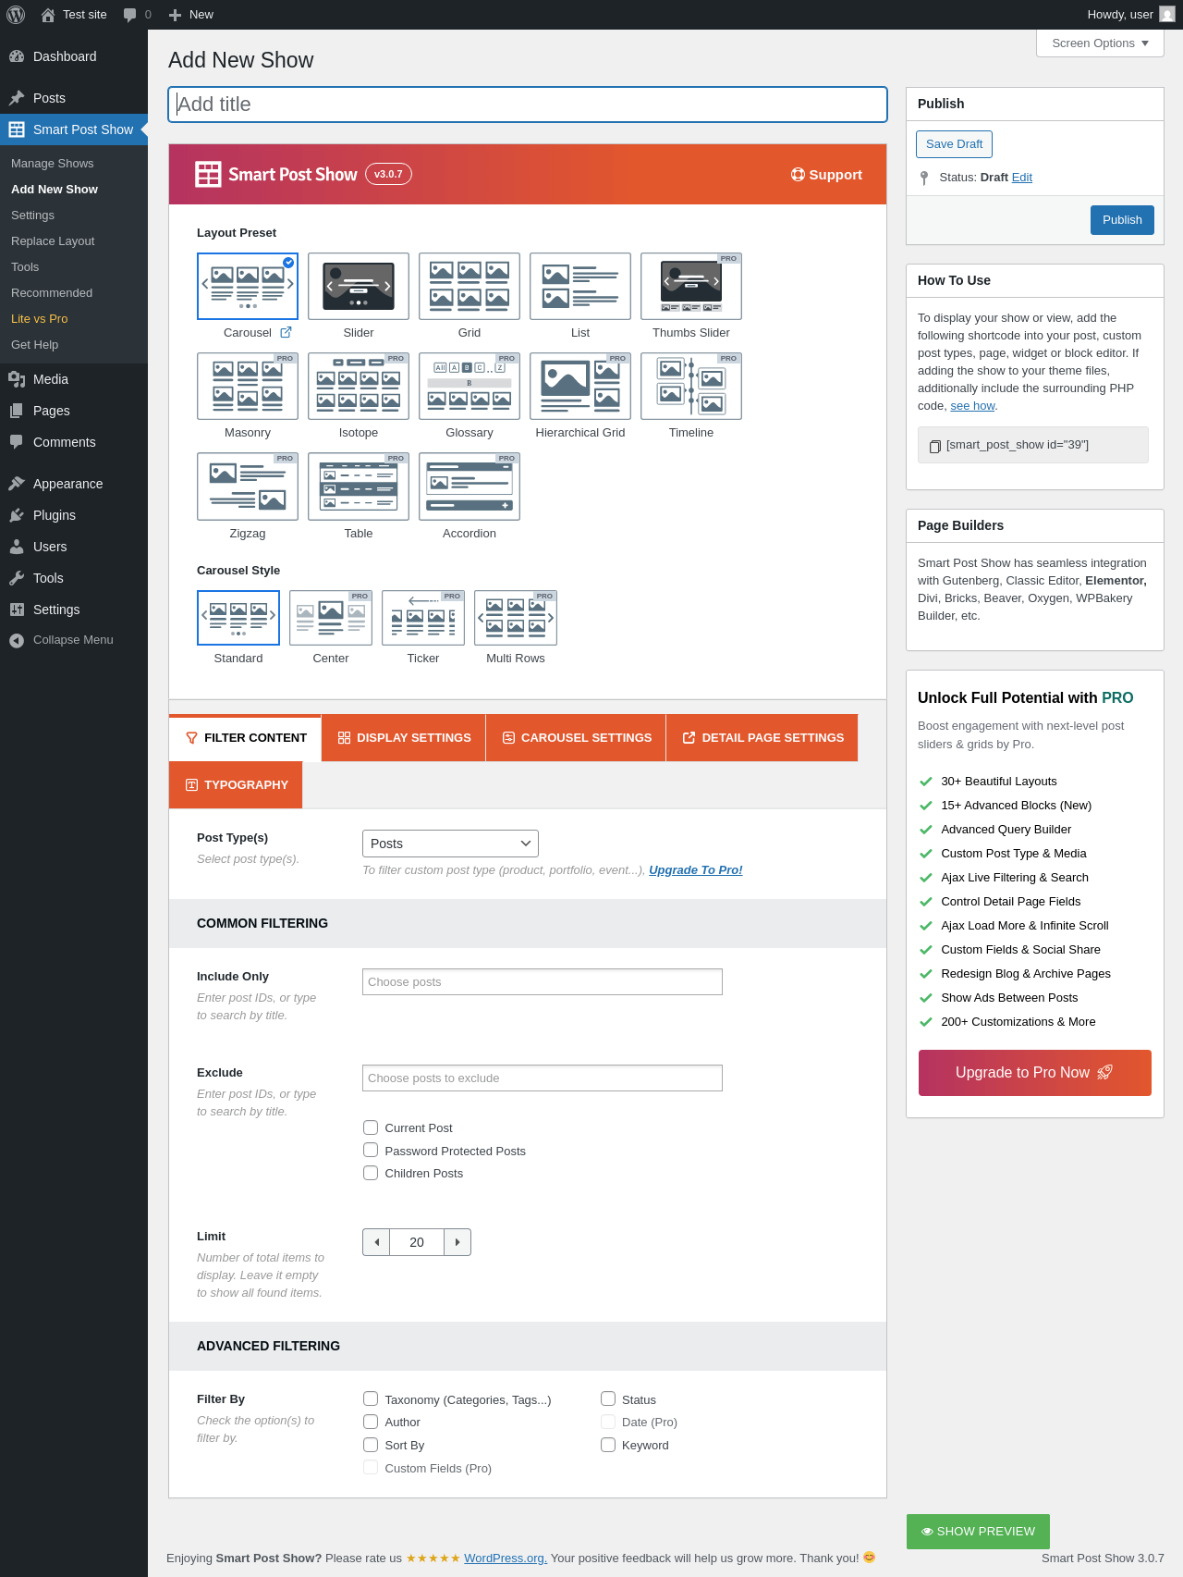Open the 'see how' link
Viewport: 1183px width, 1577px height.
[972, 406]
